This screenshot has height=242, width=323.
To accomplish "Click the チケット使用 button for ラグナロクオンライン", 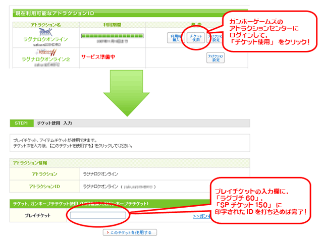I will click(196, 38).
